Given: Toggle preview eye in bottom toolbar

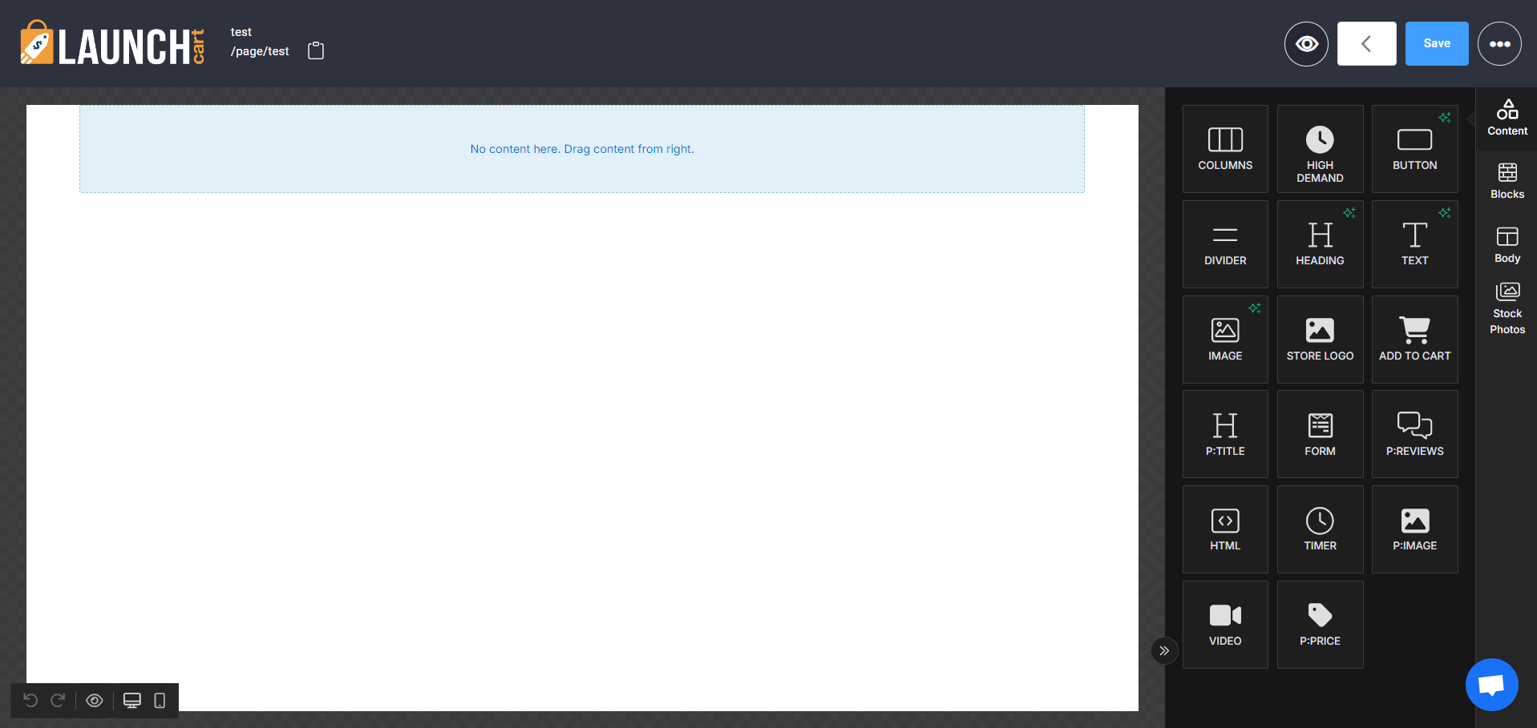Looking at the screenshot, I should coord(95,701).
